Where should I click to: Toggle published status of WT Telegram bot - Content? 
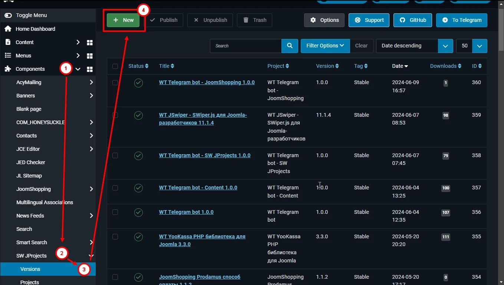point(138,188)
